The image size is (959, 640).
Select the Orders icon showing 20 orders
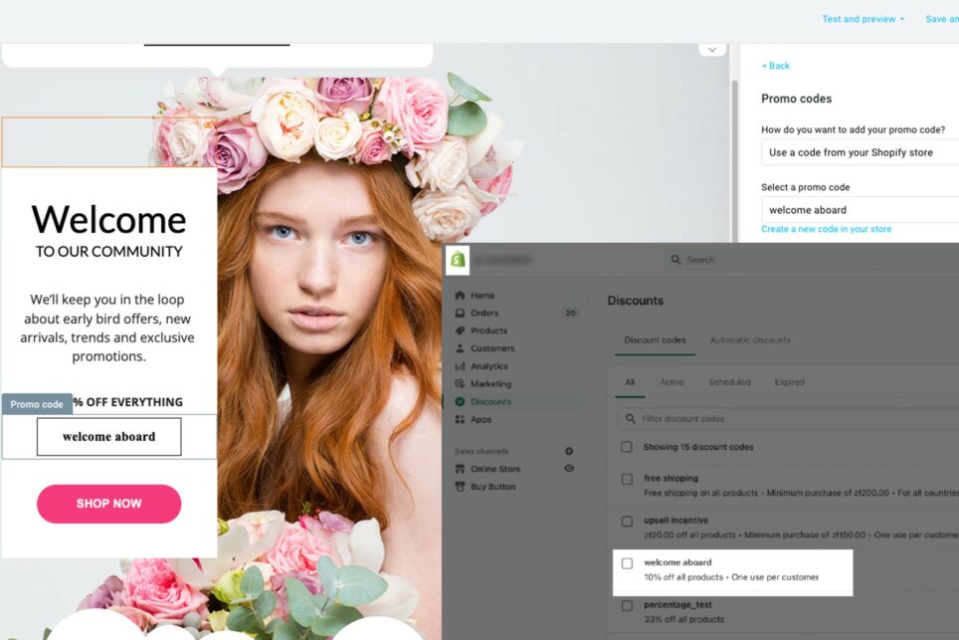click(461, 313)
